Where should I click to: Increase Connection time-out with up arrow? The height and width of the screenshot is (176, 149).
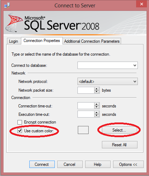(96, 104)
